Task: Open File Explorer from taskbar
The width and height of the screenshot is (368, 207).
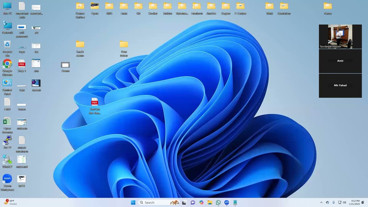Action: (x=210, y=202)
